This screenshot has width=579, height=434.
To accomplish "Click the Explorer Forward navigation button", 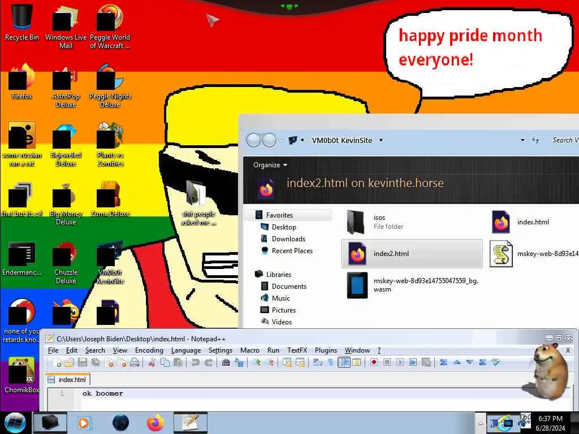I will tap(269, 140).
